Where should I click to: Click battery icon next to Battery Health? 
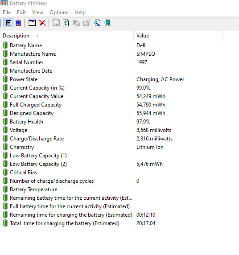click(x=5, y=122)
